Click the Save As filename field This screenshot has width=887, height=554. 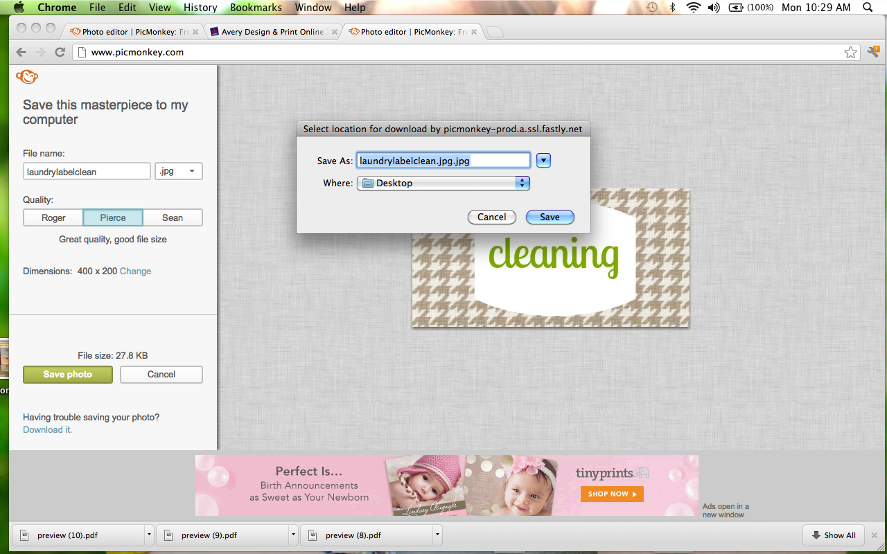click(x=443, y=160)
